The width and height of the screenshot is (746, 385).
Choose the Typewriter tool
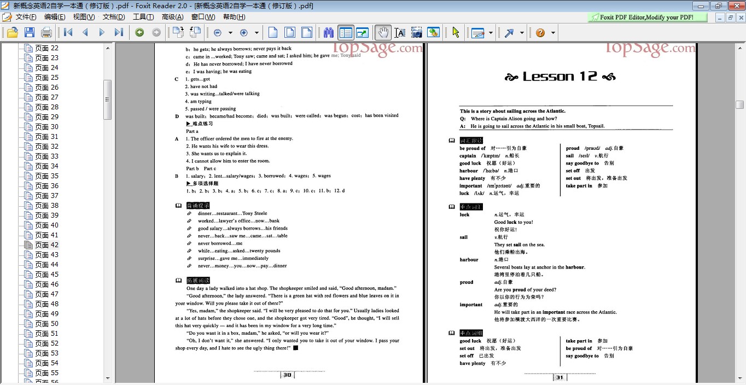click(478, 33)
